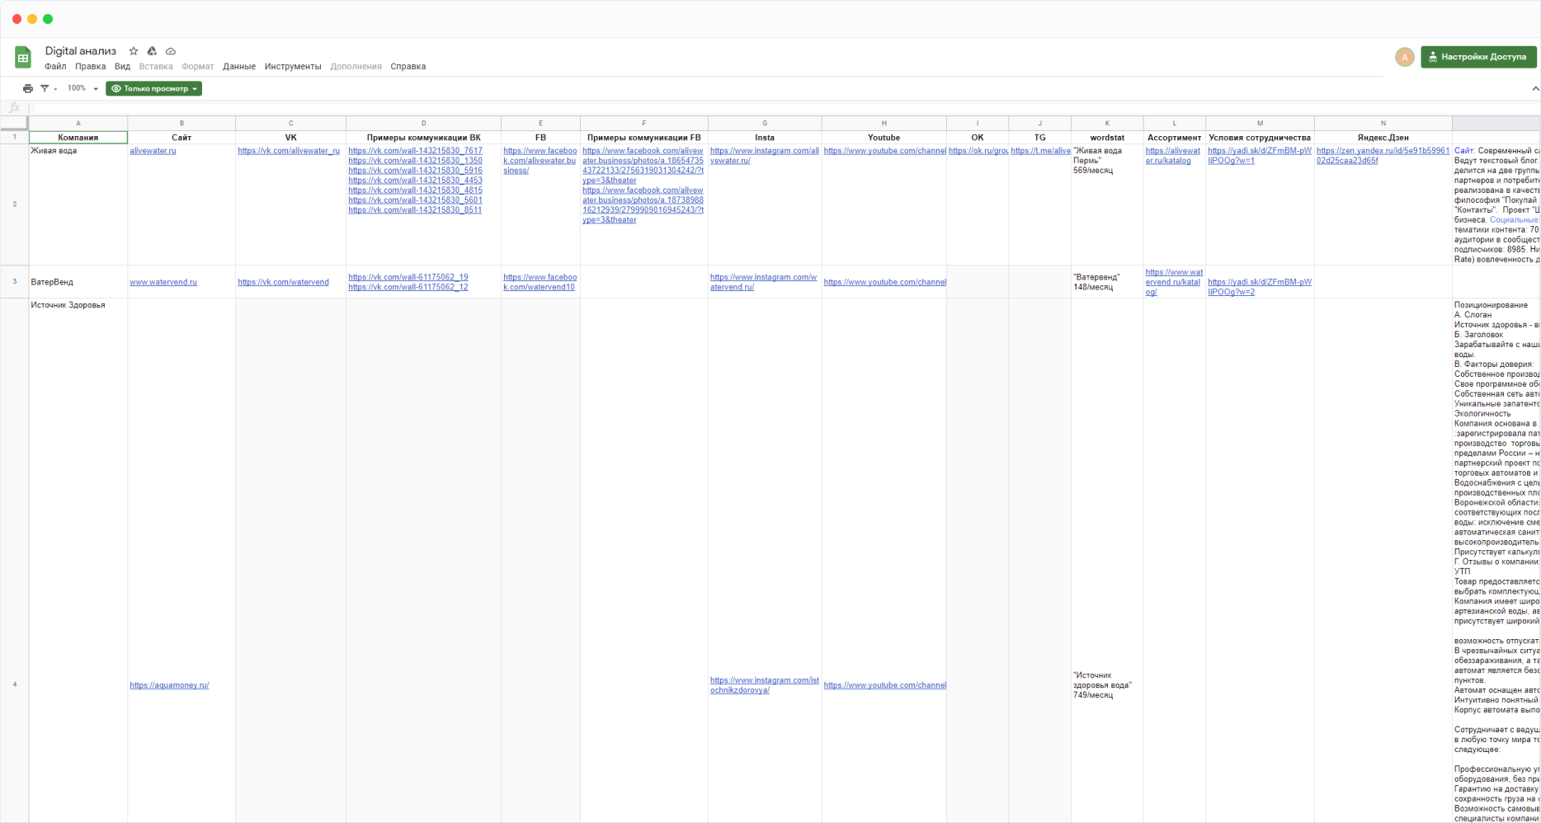Open the 100% zoom dropdown
The height and width of the screenshot is (823, 1541).
82,88
